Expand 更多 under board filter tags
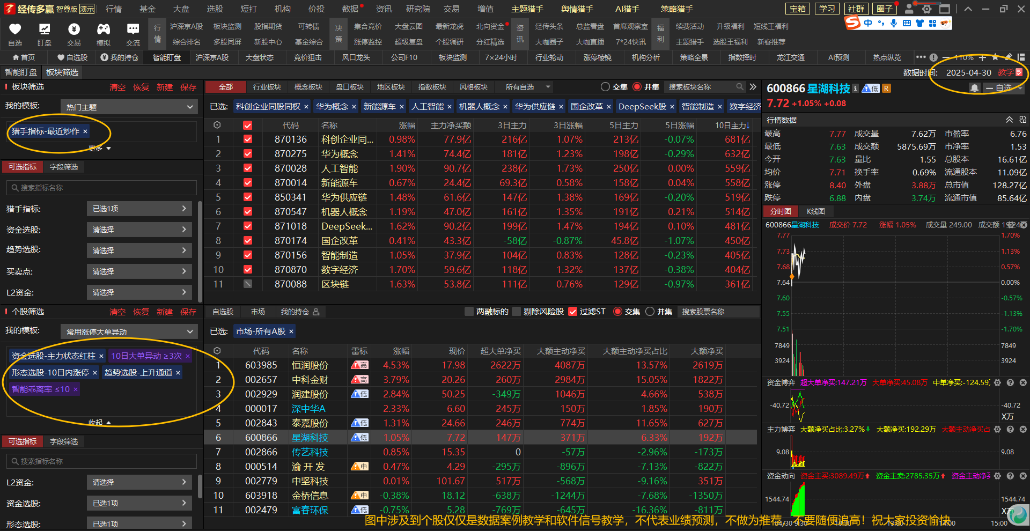This screenshot has width=1030, height=531. (99, 149)
